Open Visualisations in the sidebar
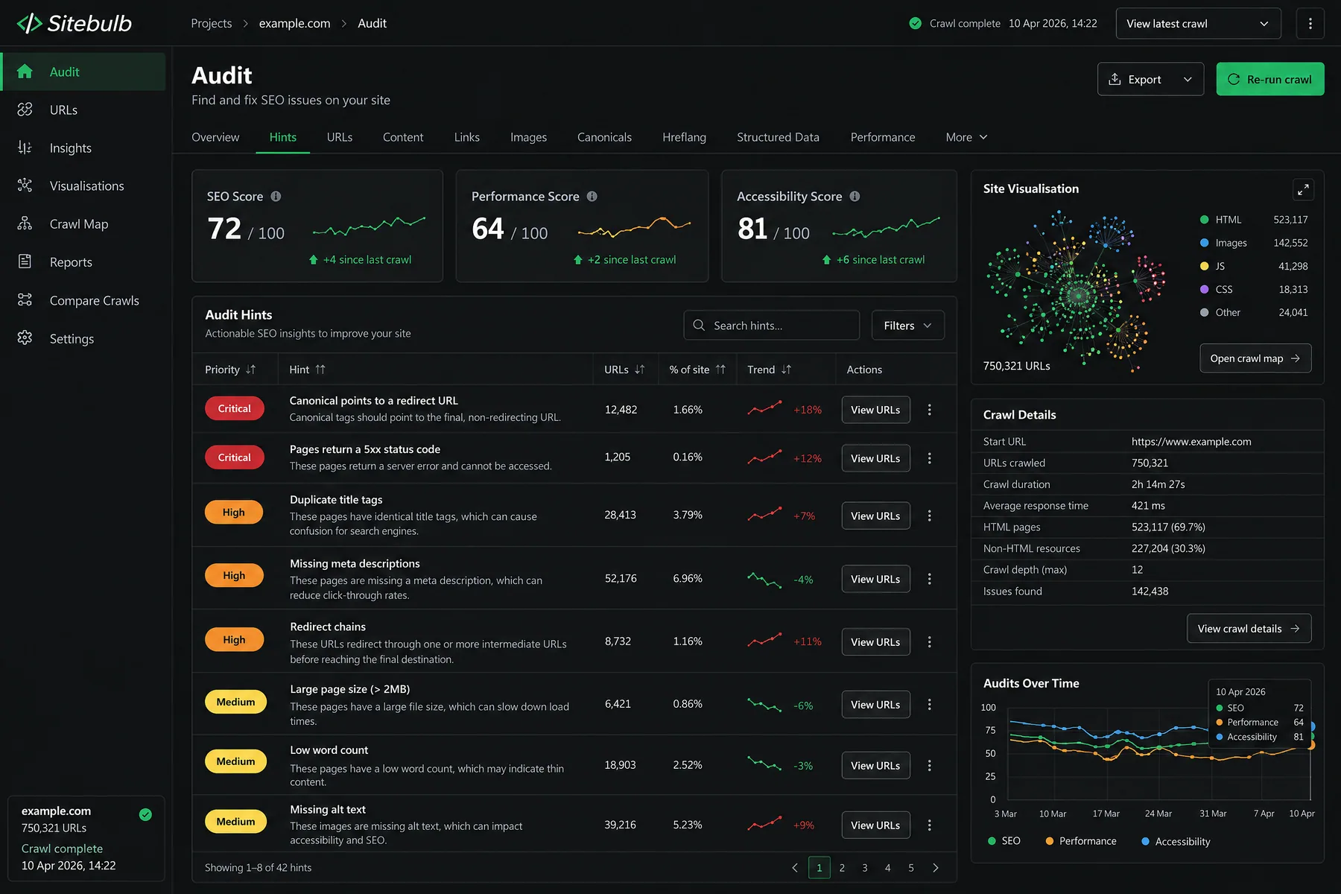The width and height of the screenshot is (1341, 894). [x=83, y=186]
